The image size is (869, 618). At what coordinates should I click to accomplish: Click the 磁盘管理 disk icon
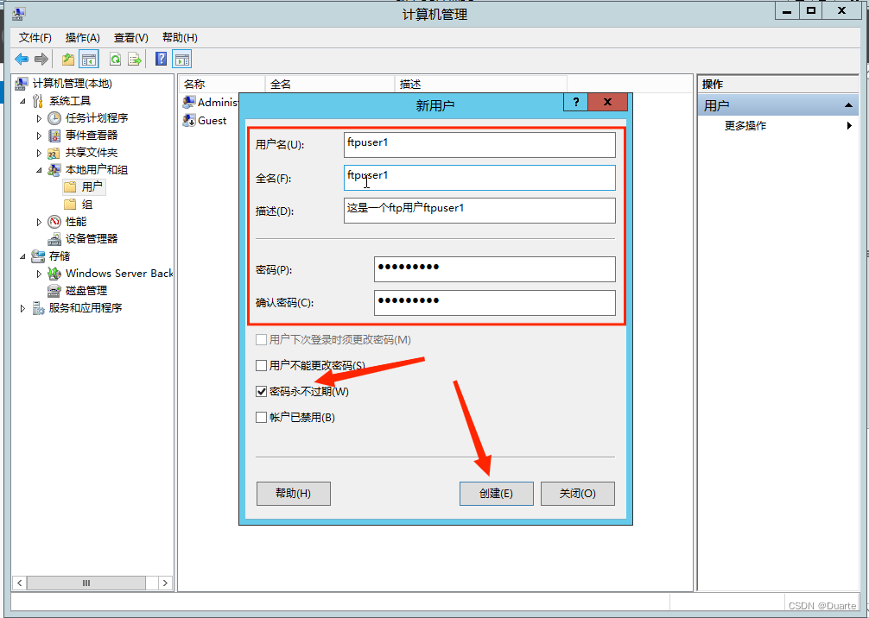click(54, 291)
